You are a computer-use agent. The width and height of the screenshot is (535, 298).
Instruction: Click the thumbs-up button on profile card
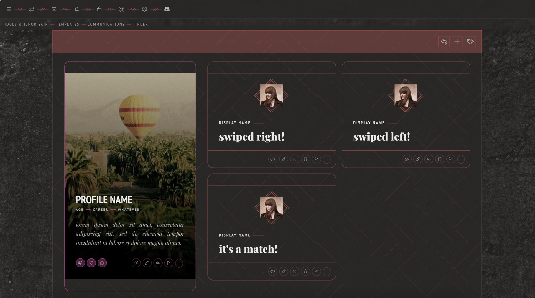tap(102, 263)
